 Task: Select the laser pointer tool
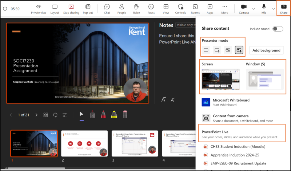[92, 114]
